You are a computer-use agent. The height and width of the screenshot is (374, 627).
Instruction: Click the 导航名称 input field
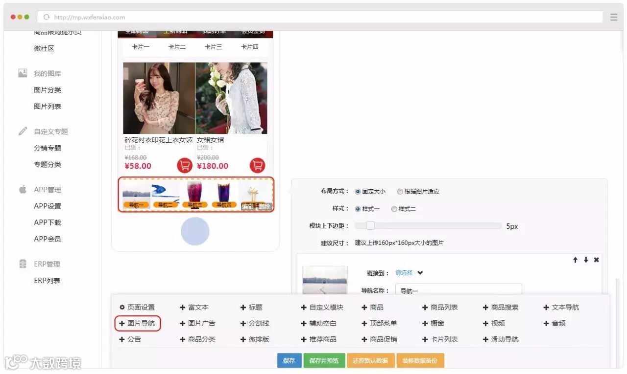[x=458, y=290]
